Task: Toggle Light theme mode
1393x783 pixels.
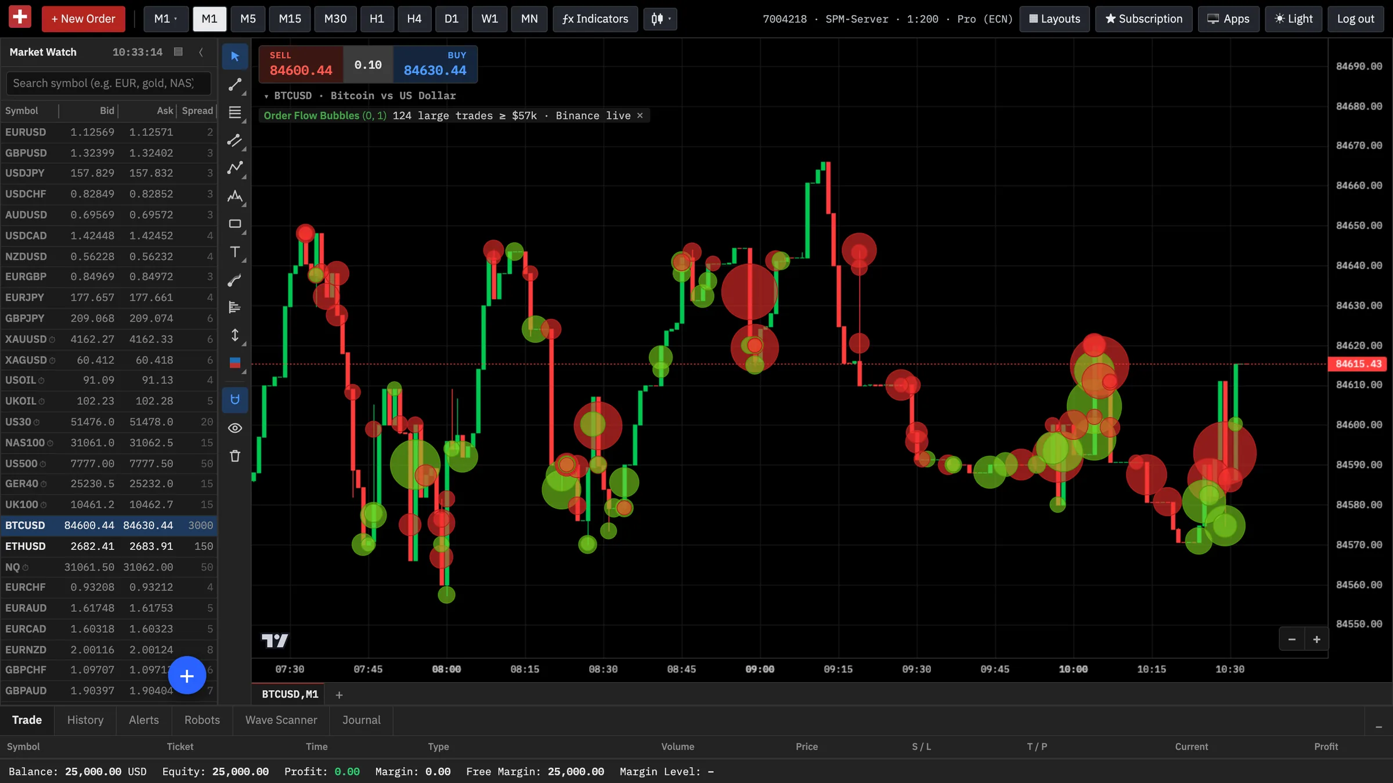Action: click(x=1293, y=19)
